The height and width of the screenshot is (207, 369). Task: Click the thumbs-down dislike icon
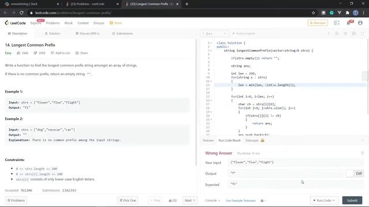point(35,53)
